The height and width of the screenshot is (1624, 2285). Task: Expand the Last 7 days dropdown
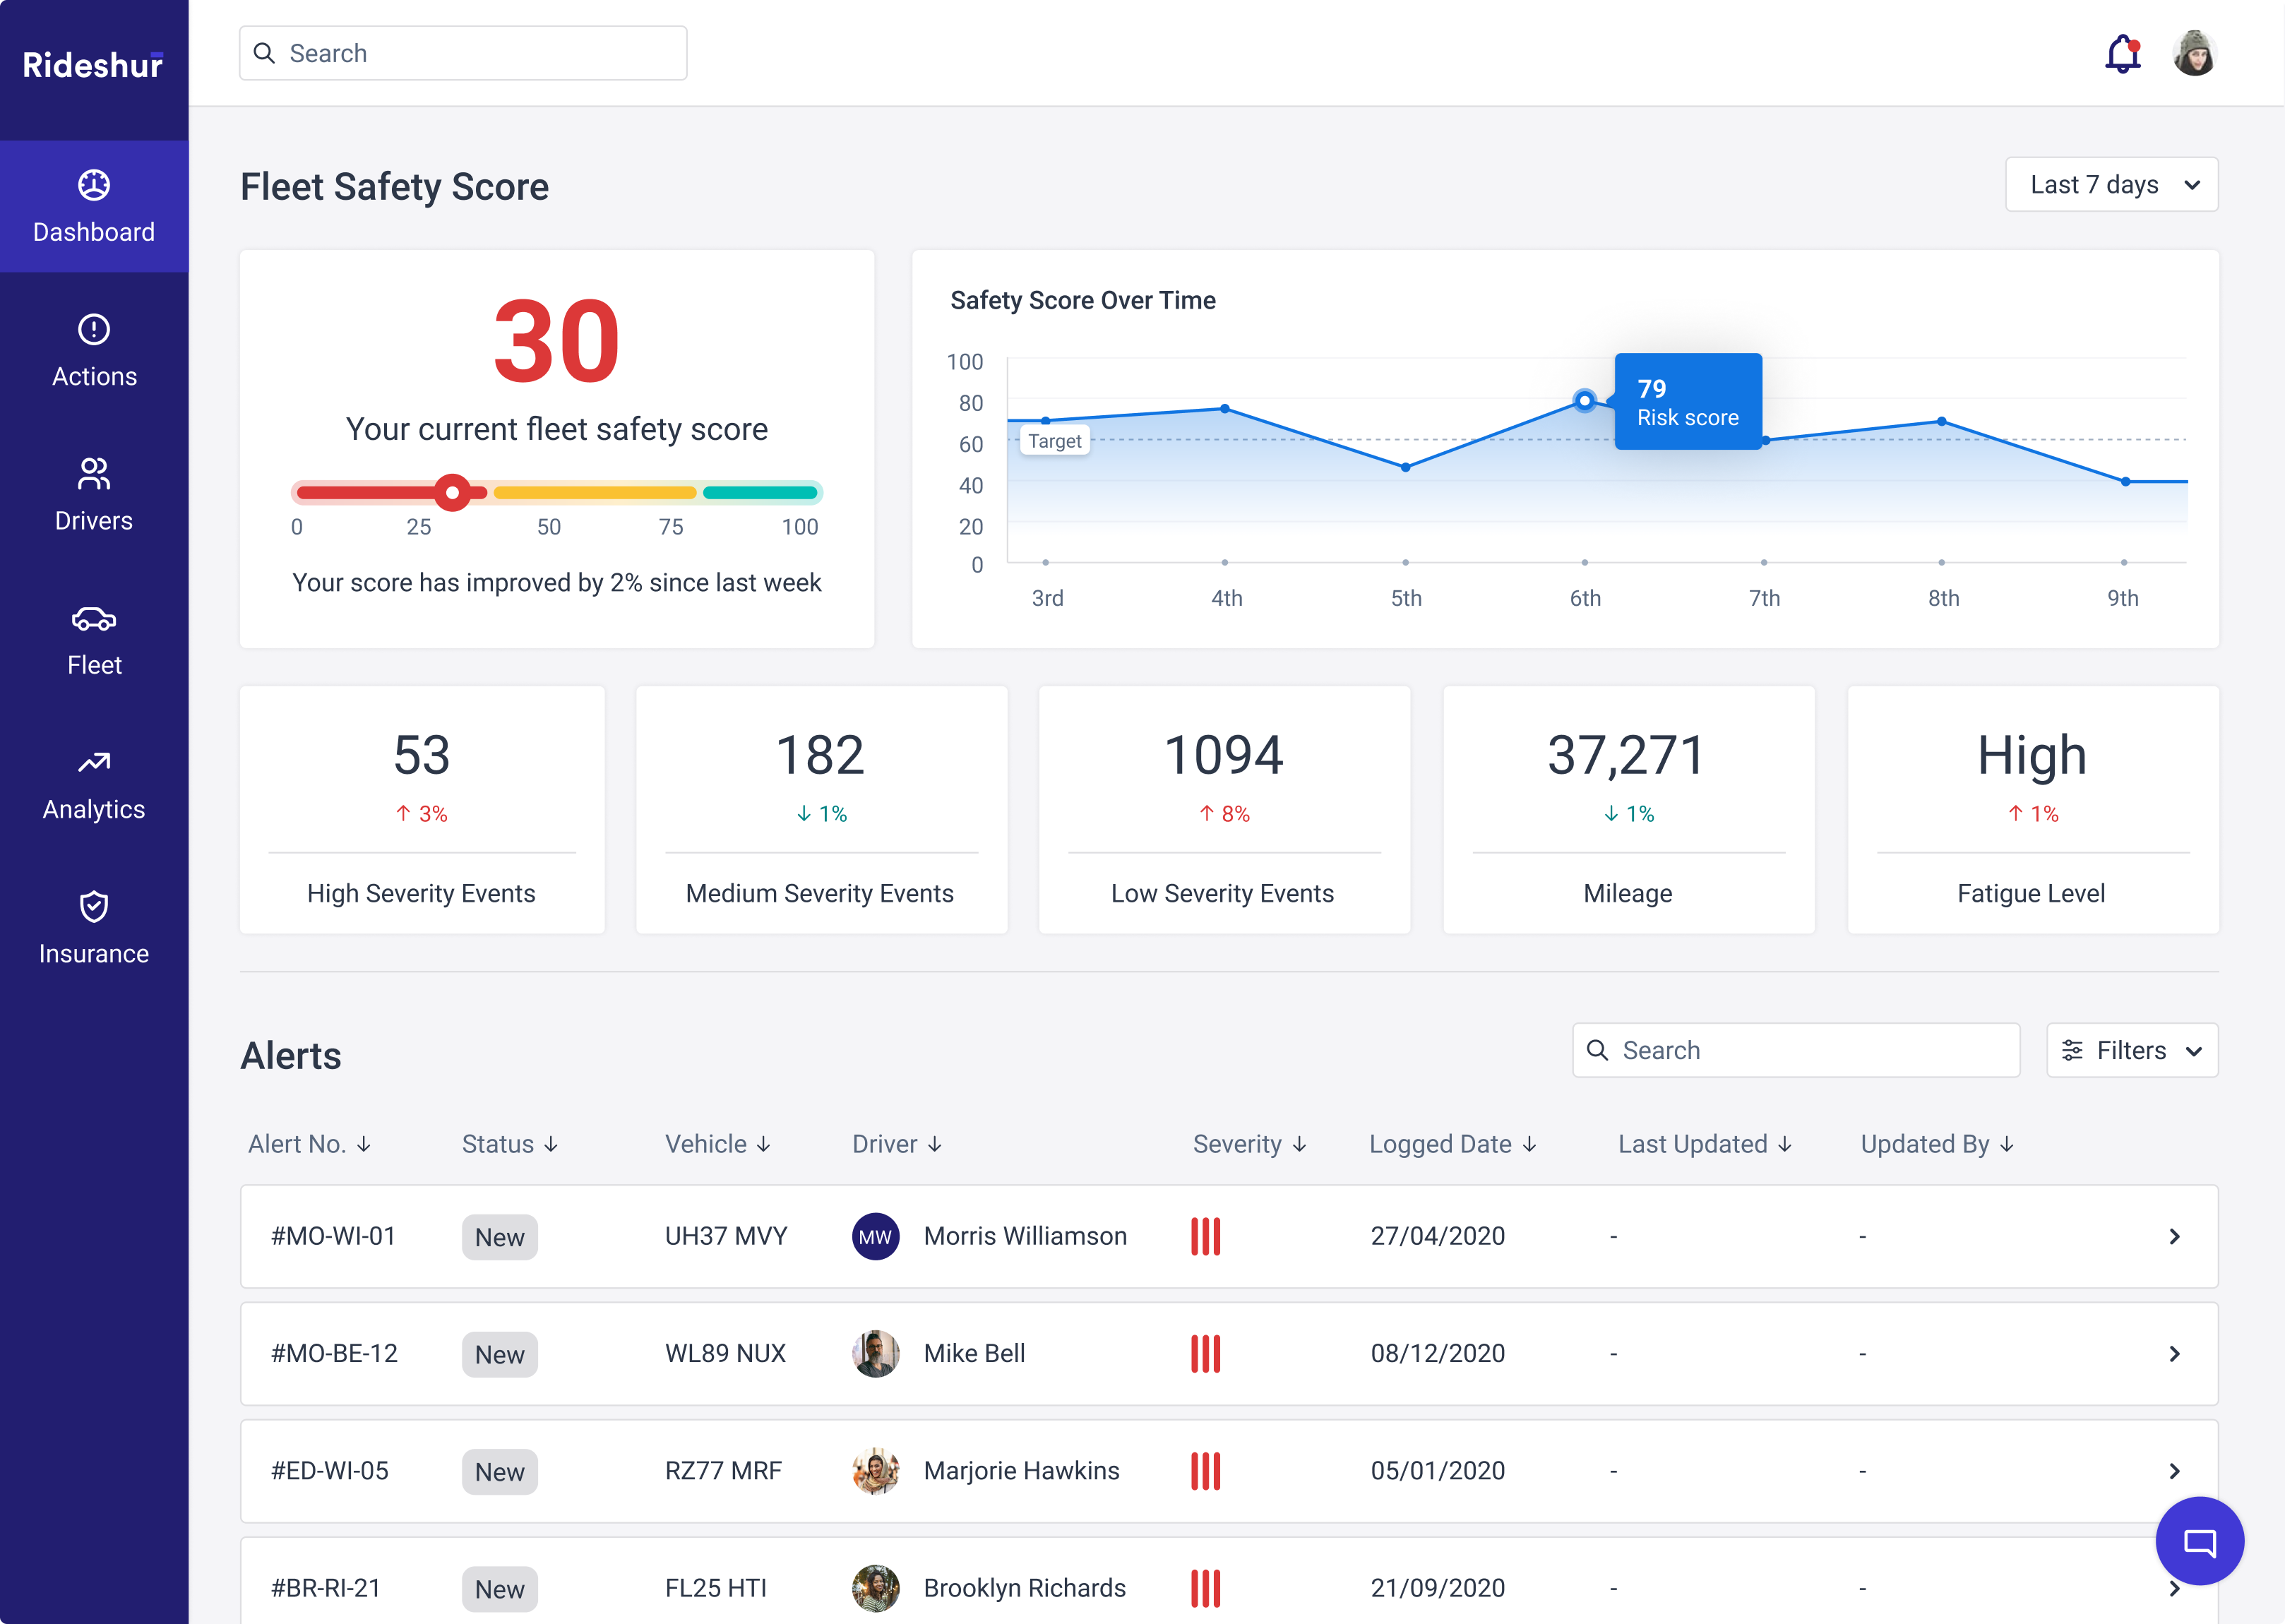coord(2111,185)
